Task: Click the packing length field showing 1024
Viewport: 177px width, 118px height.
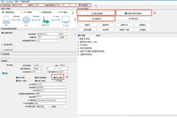Action: coord(64,72)
